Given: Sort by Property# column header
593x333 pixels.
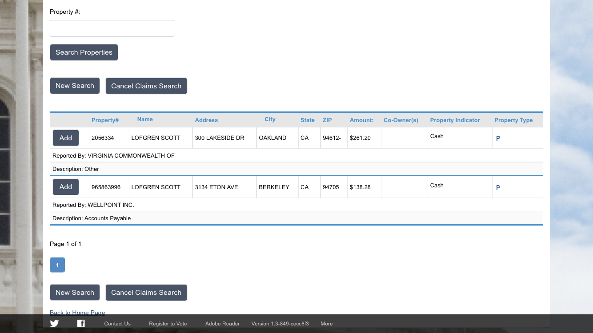Looking at the screenshot, I should (105, 120).
